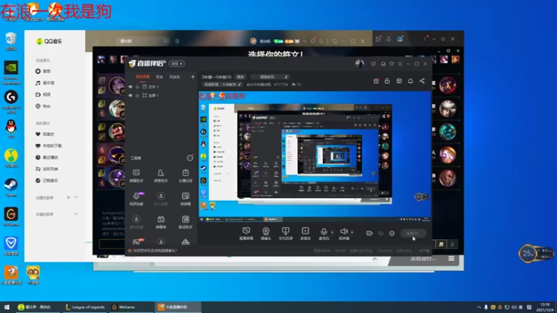557x313 pixels.
Task: Add a 多媒体 media source
Action: 305,234
